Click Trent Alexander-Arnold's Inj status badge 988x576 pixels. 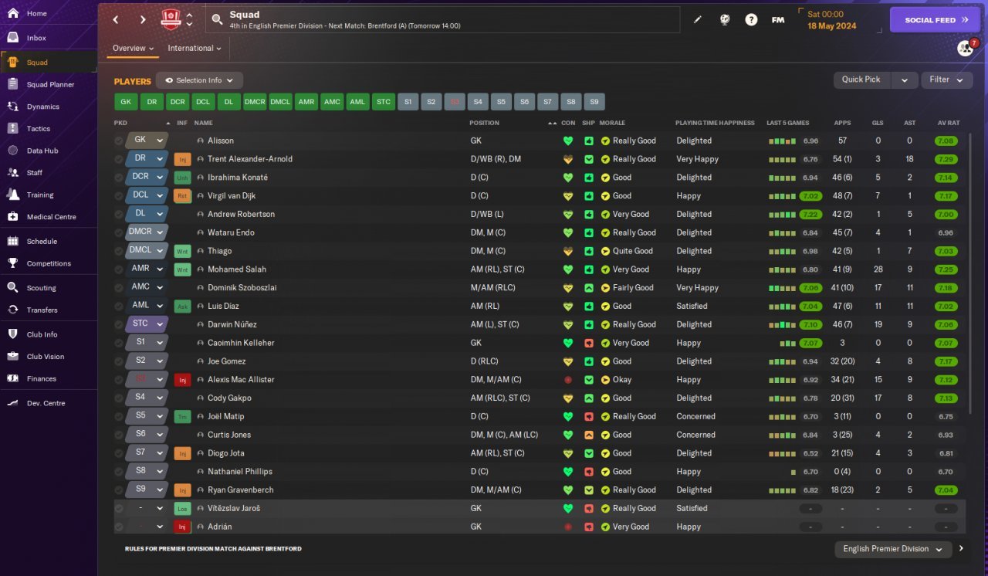182,159
